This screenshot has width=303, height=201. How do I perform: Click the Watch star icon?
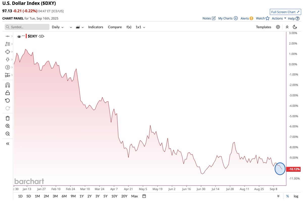pos(267,18)
